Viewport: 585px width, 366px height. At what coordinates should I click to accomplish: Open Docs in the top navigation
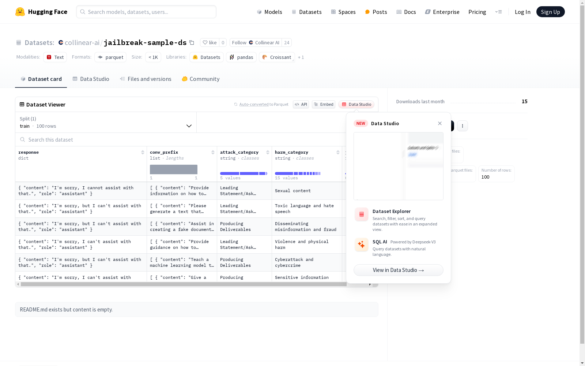[406, 12]
